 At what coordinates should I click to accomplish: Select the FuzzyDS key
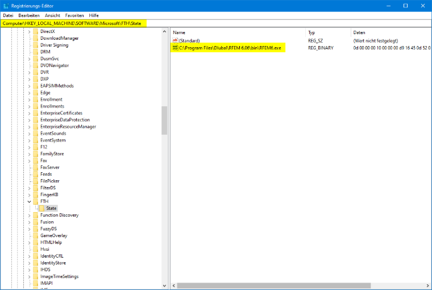click(48, 229)
